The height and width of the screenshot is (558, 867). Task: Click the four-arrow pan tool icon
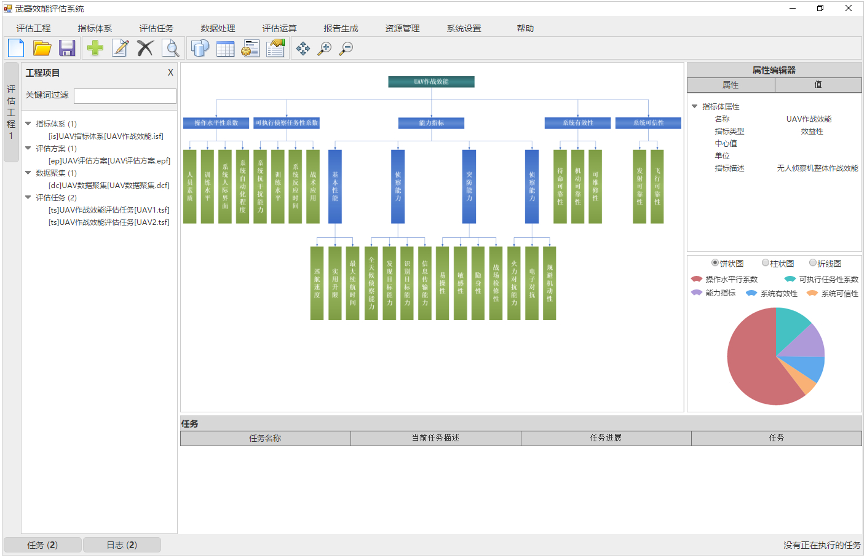[303, 49]
